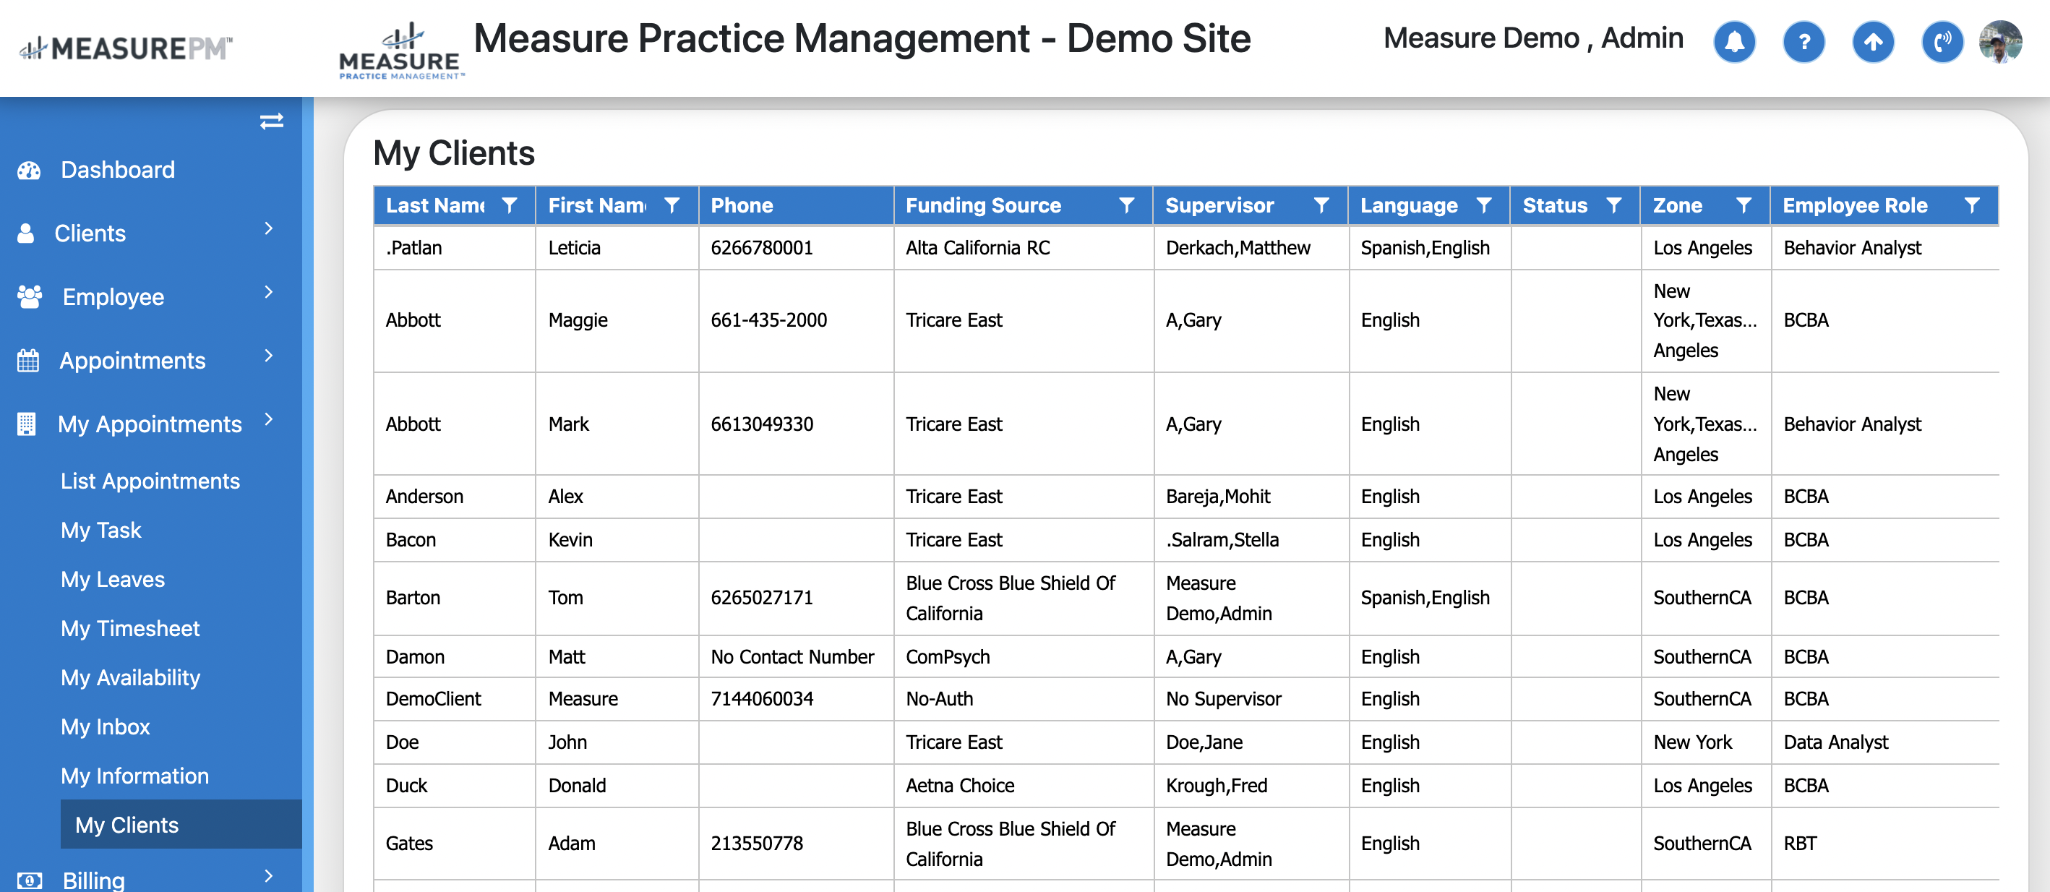Collapse the sidebar with the swap arrows icon

[x=271, y=121]
